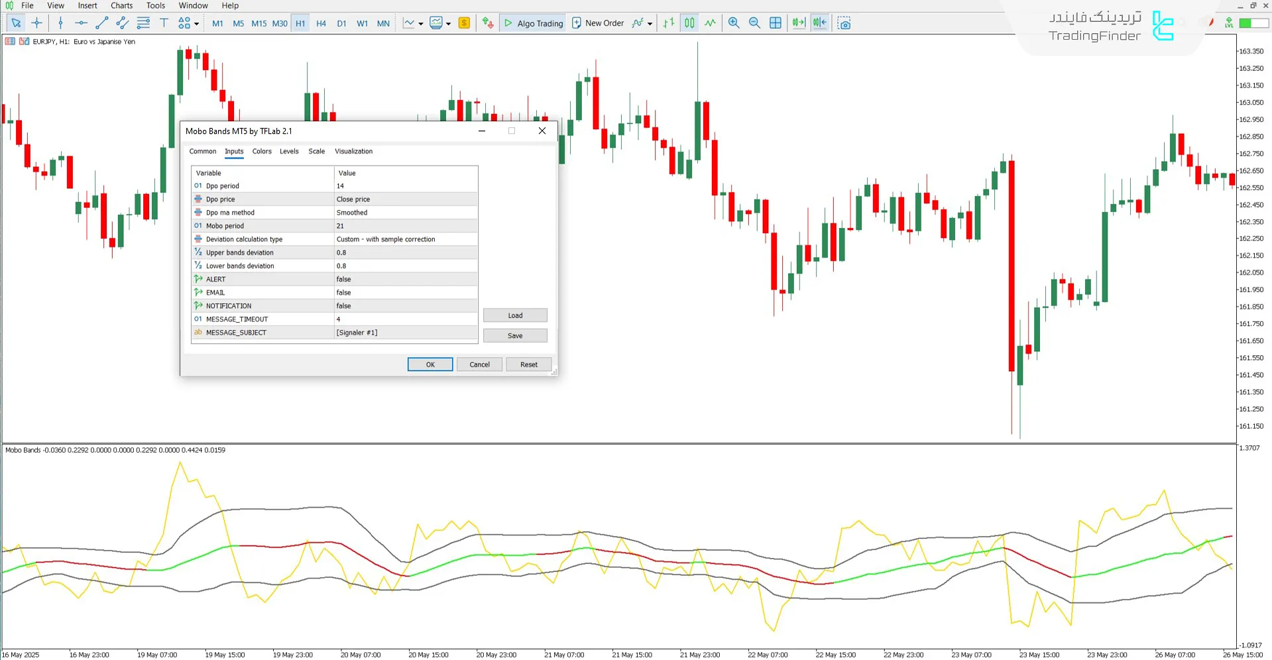Select the horizontal line tool

tap(81, 23)
